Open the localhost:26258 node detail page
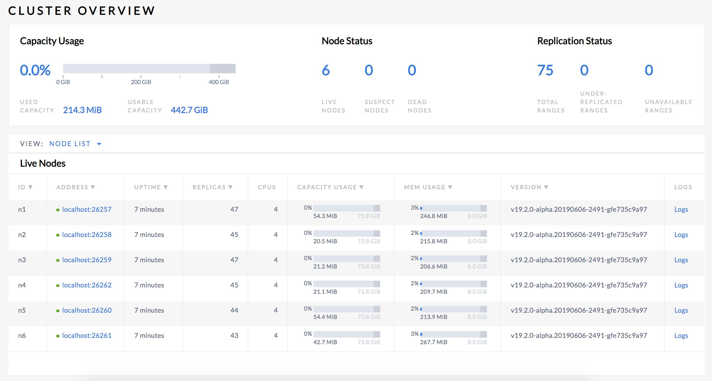The height and width of the screenshot is (381, 712). click(x=87, y=235)
